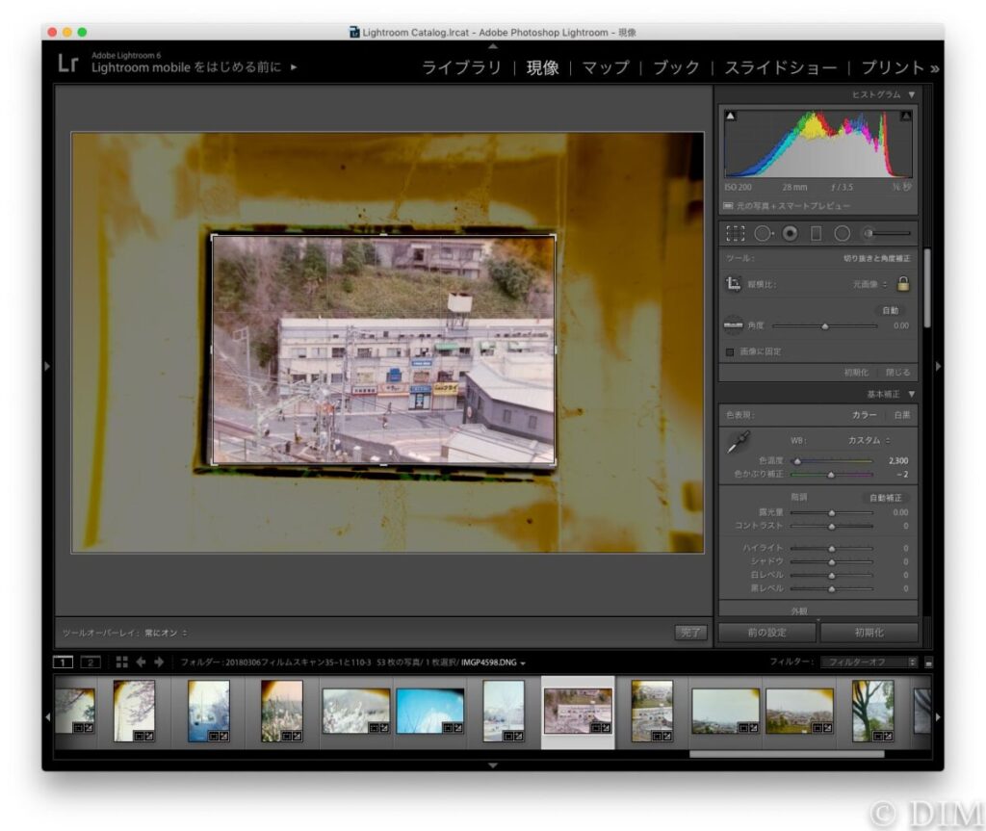Switch to the ライブラリ module
986x831 pixels.
coord(462,67)
